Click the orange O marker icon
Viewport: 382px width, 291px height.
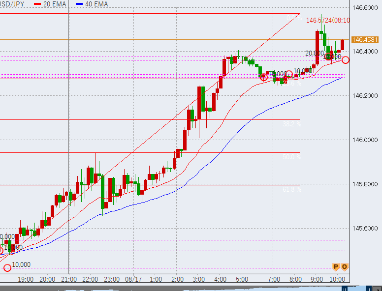click(345, 267)
